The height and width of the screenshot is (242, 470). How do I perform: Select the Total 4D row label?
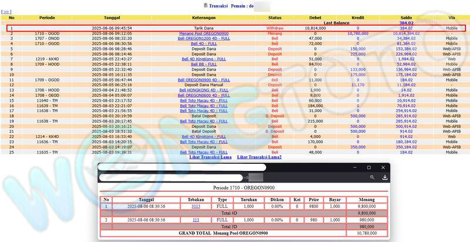click(x=229, y=213)
